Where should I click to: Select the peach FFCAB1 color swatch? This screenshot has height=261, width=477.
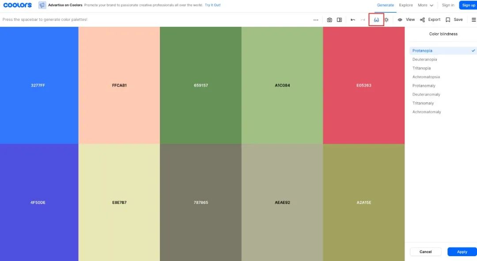pyautogui.click(x=119, y=85)
